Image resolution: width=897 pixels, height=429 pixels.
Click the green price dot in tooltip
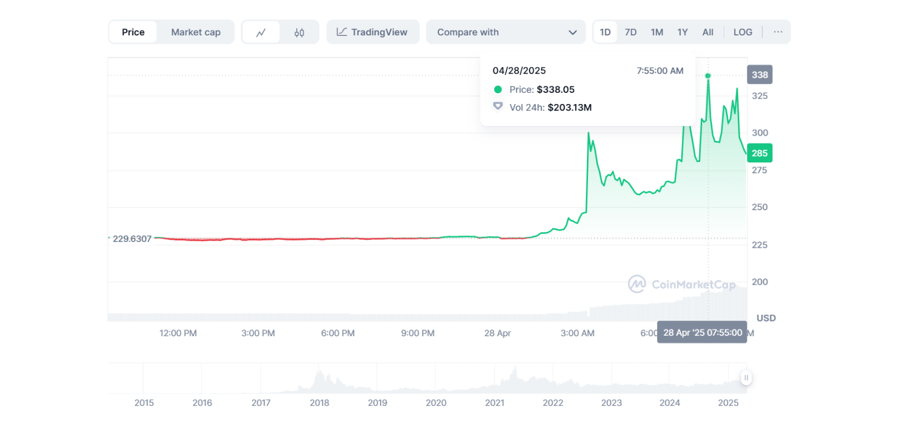pos(498,90)
